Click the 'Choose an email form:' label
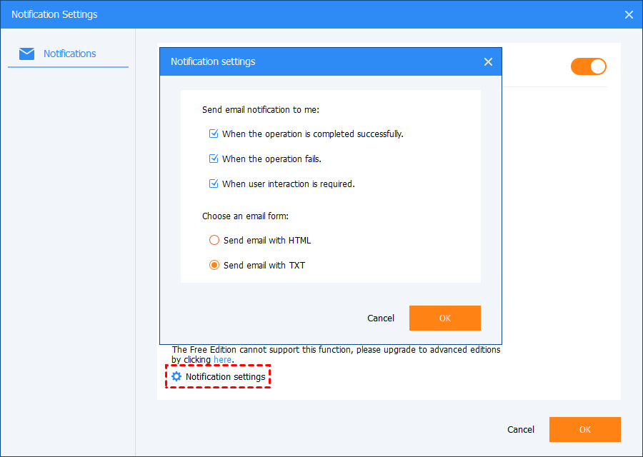Viewport: 643px width, 457px height. point(244,215)
